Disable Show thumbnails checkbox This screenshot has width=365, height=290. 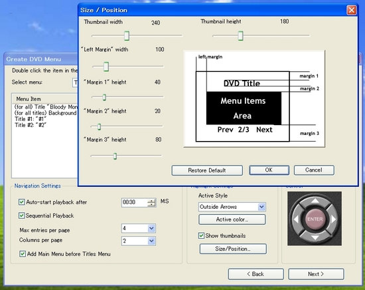coord(201,235)
